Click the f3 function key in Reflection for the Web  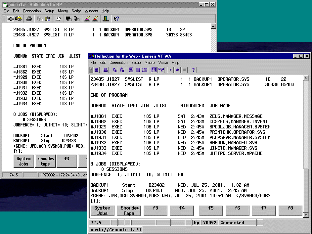(155, 211)
